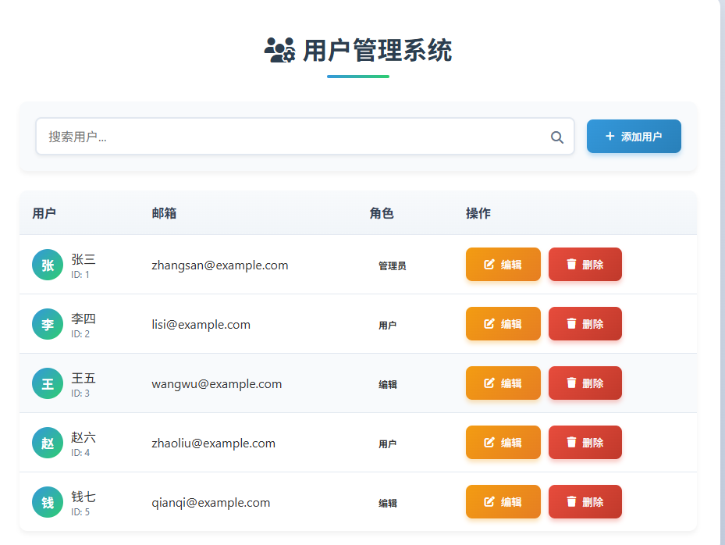Image resolution: width=725 pixels, height=545 pixels.
Task: Click the 邮箱 column header
Action: (x=164, y=213)
